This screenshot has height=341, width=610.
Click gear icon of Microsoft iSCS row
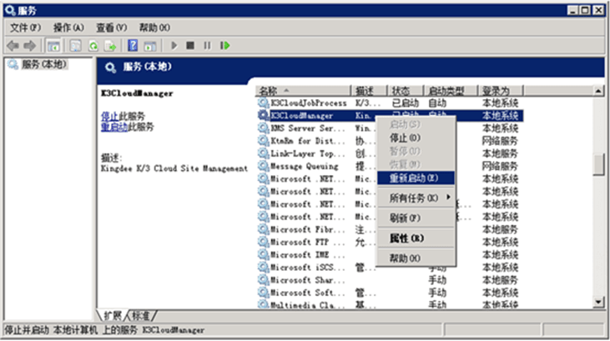pos(263,267)
